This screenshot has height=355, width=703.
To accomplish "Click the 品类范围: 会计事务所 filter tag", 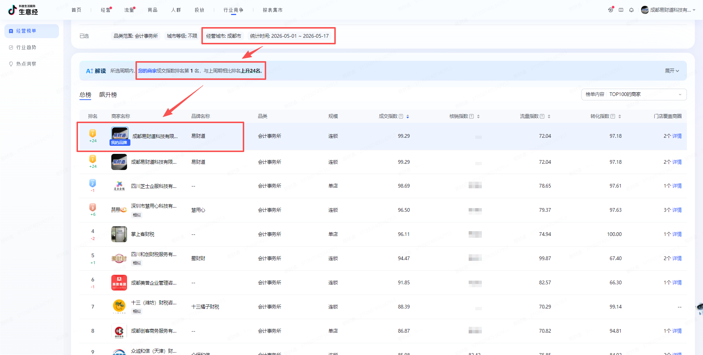I will pos(136,36).
